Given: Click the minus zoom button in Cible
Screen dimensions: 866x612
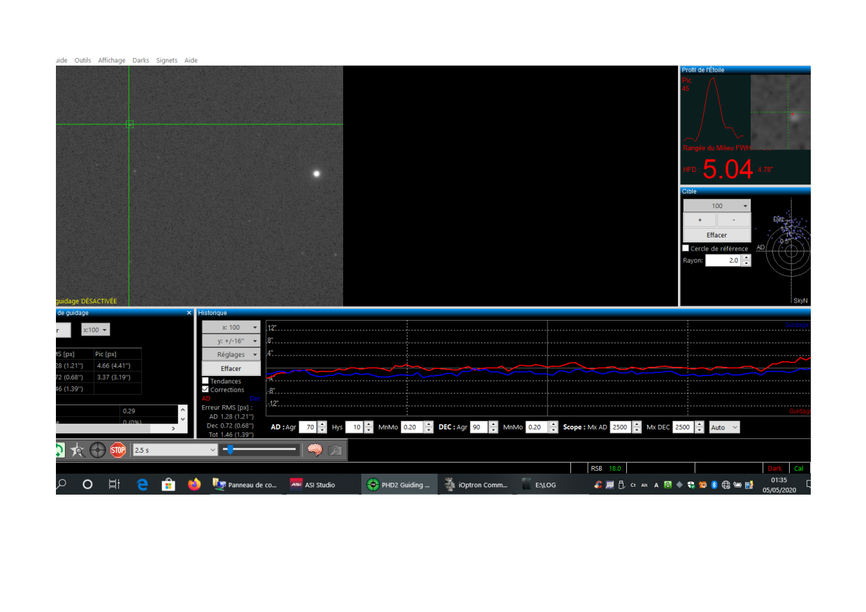Looking at the screenshot, I should coord(734,220).
